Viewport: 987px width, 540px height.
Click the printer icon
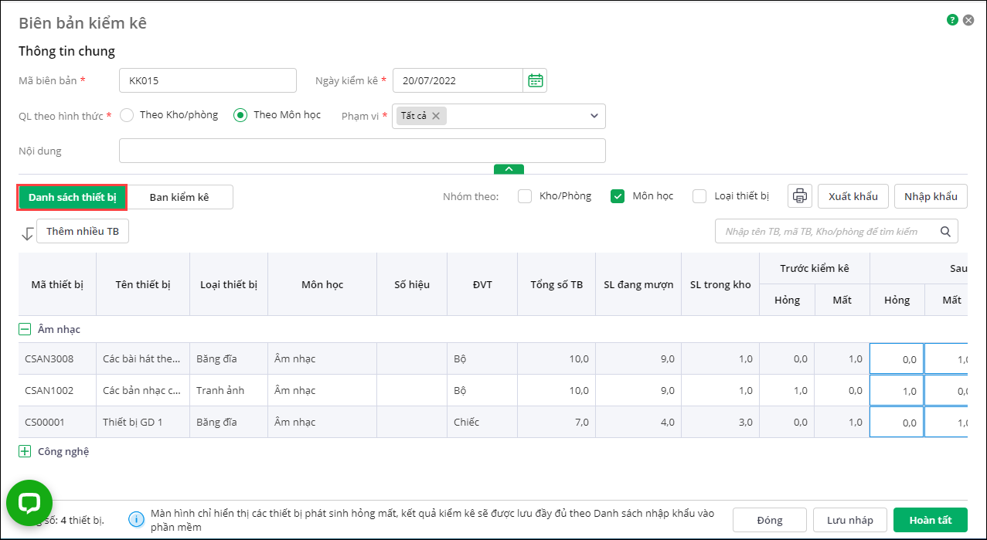800,196
